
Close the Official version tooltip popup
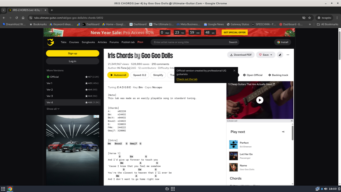coord(234,71)
